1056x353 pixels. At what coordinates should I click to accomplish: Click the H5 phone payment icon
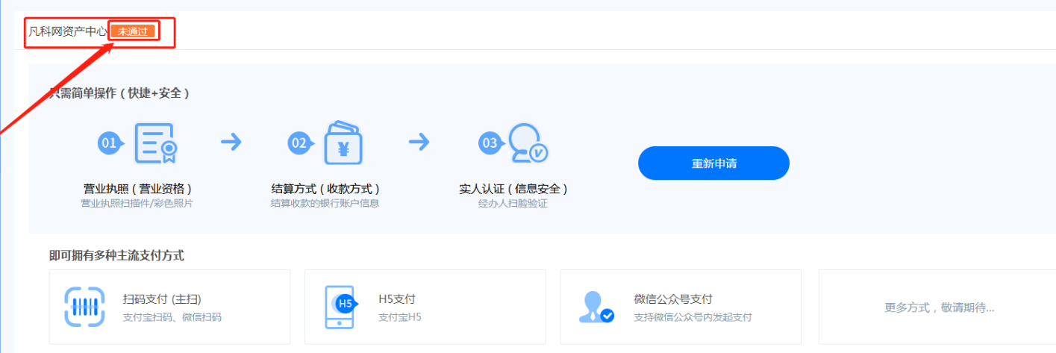coord(340,307)
